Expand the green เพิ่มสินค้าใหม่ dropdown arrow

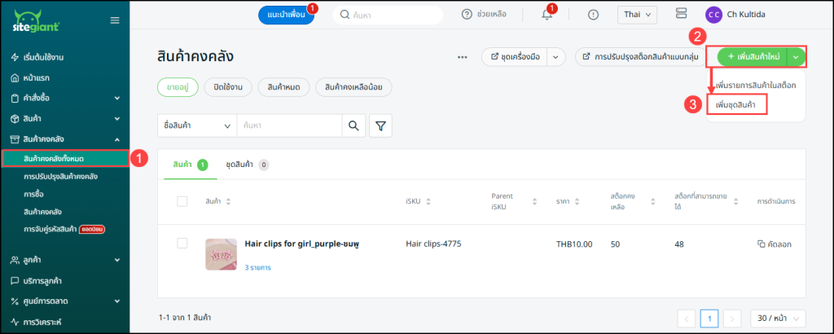pyautogui.click(x=797, y=56)
